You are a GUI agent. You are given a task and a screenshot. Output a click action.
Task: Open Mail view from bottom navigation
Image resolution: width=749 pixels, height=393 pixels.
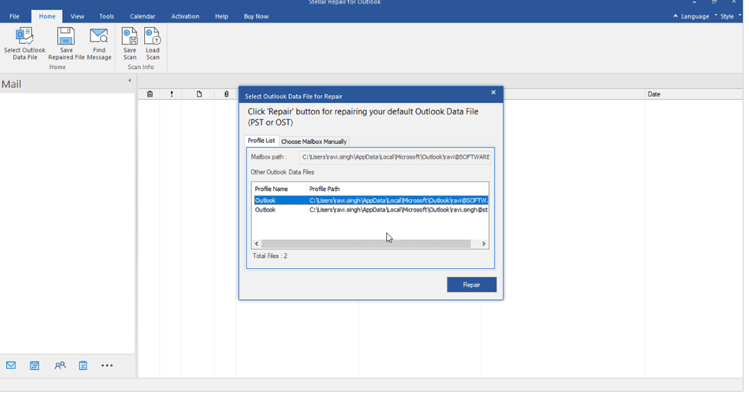tap(11, 365)
